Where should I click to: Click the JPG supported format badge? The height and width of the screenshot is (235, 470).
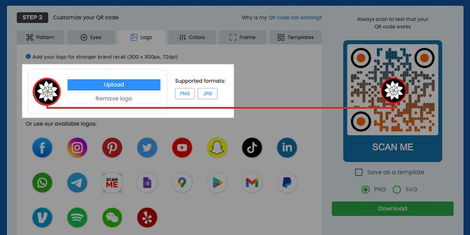(208, 93)
